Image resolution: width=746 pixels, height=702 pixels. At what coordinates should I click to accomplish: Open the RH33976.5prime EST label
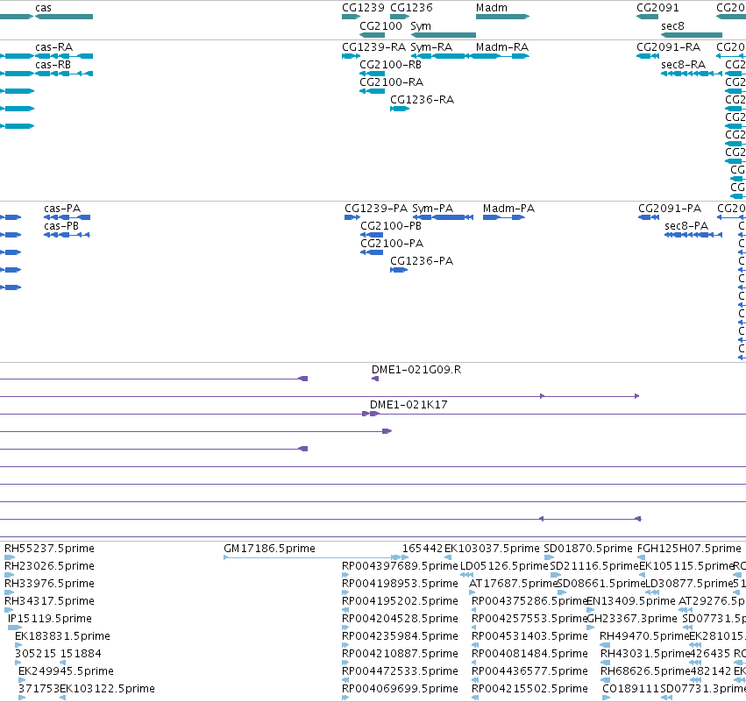[x=49, y=584]
